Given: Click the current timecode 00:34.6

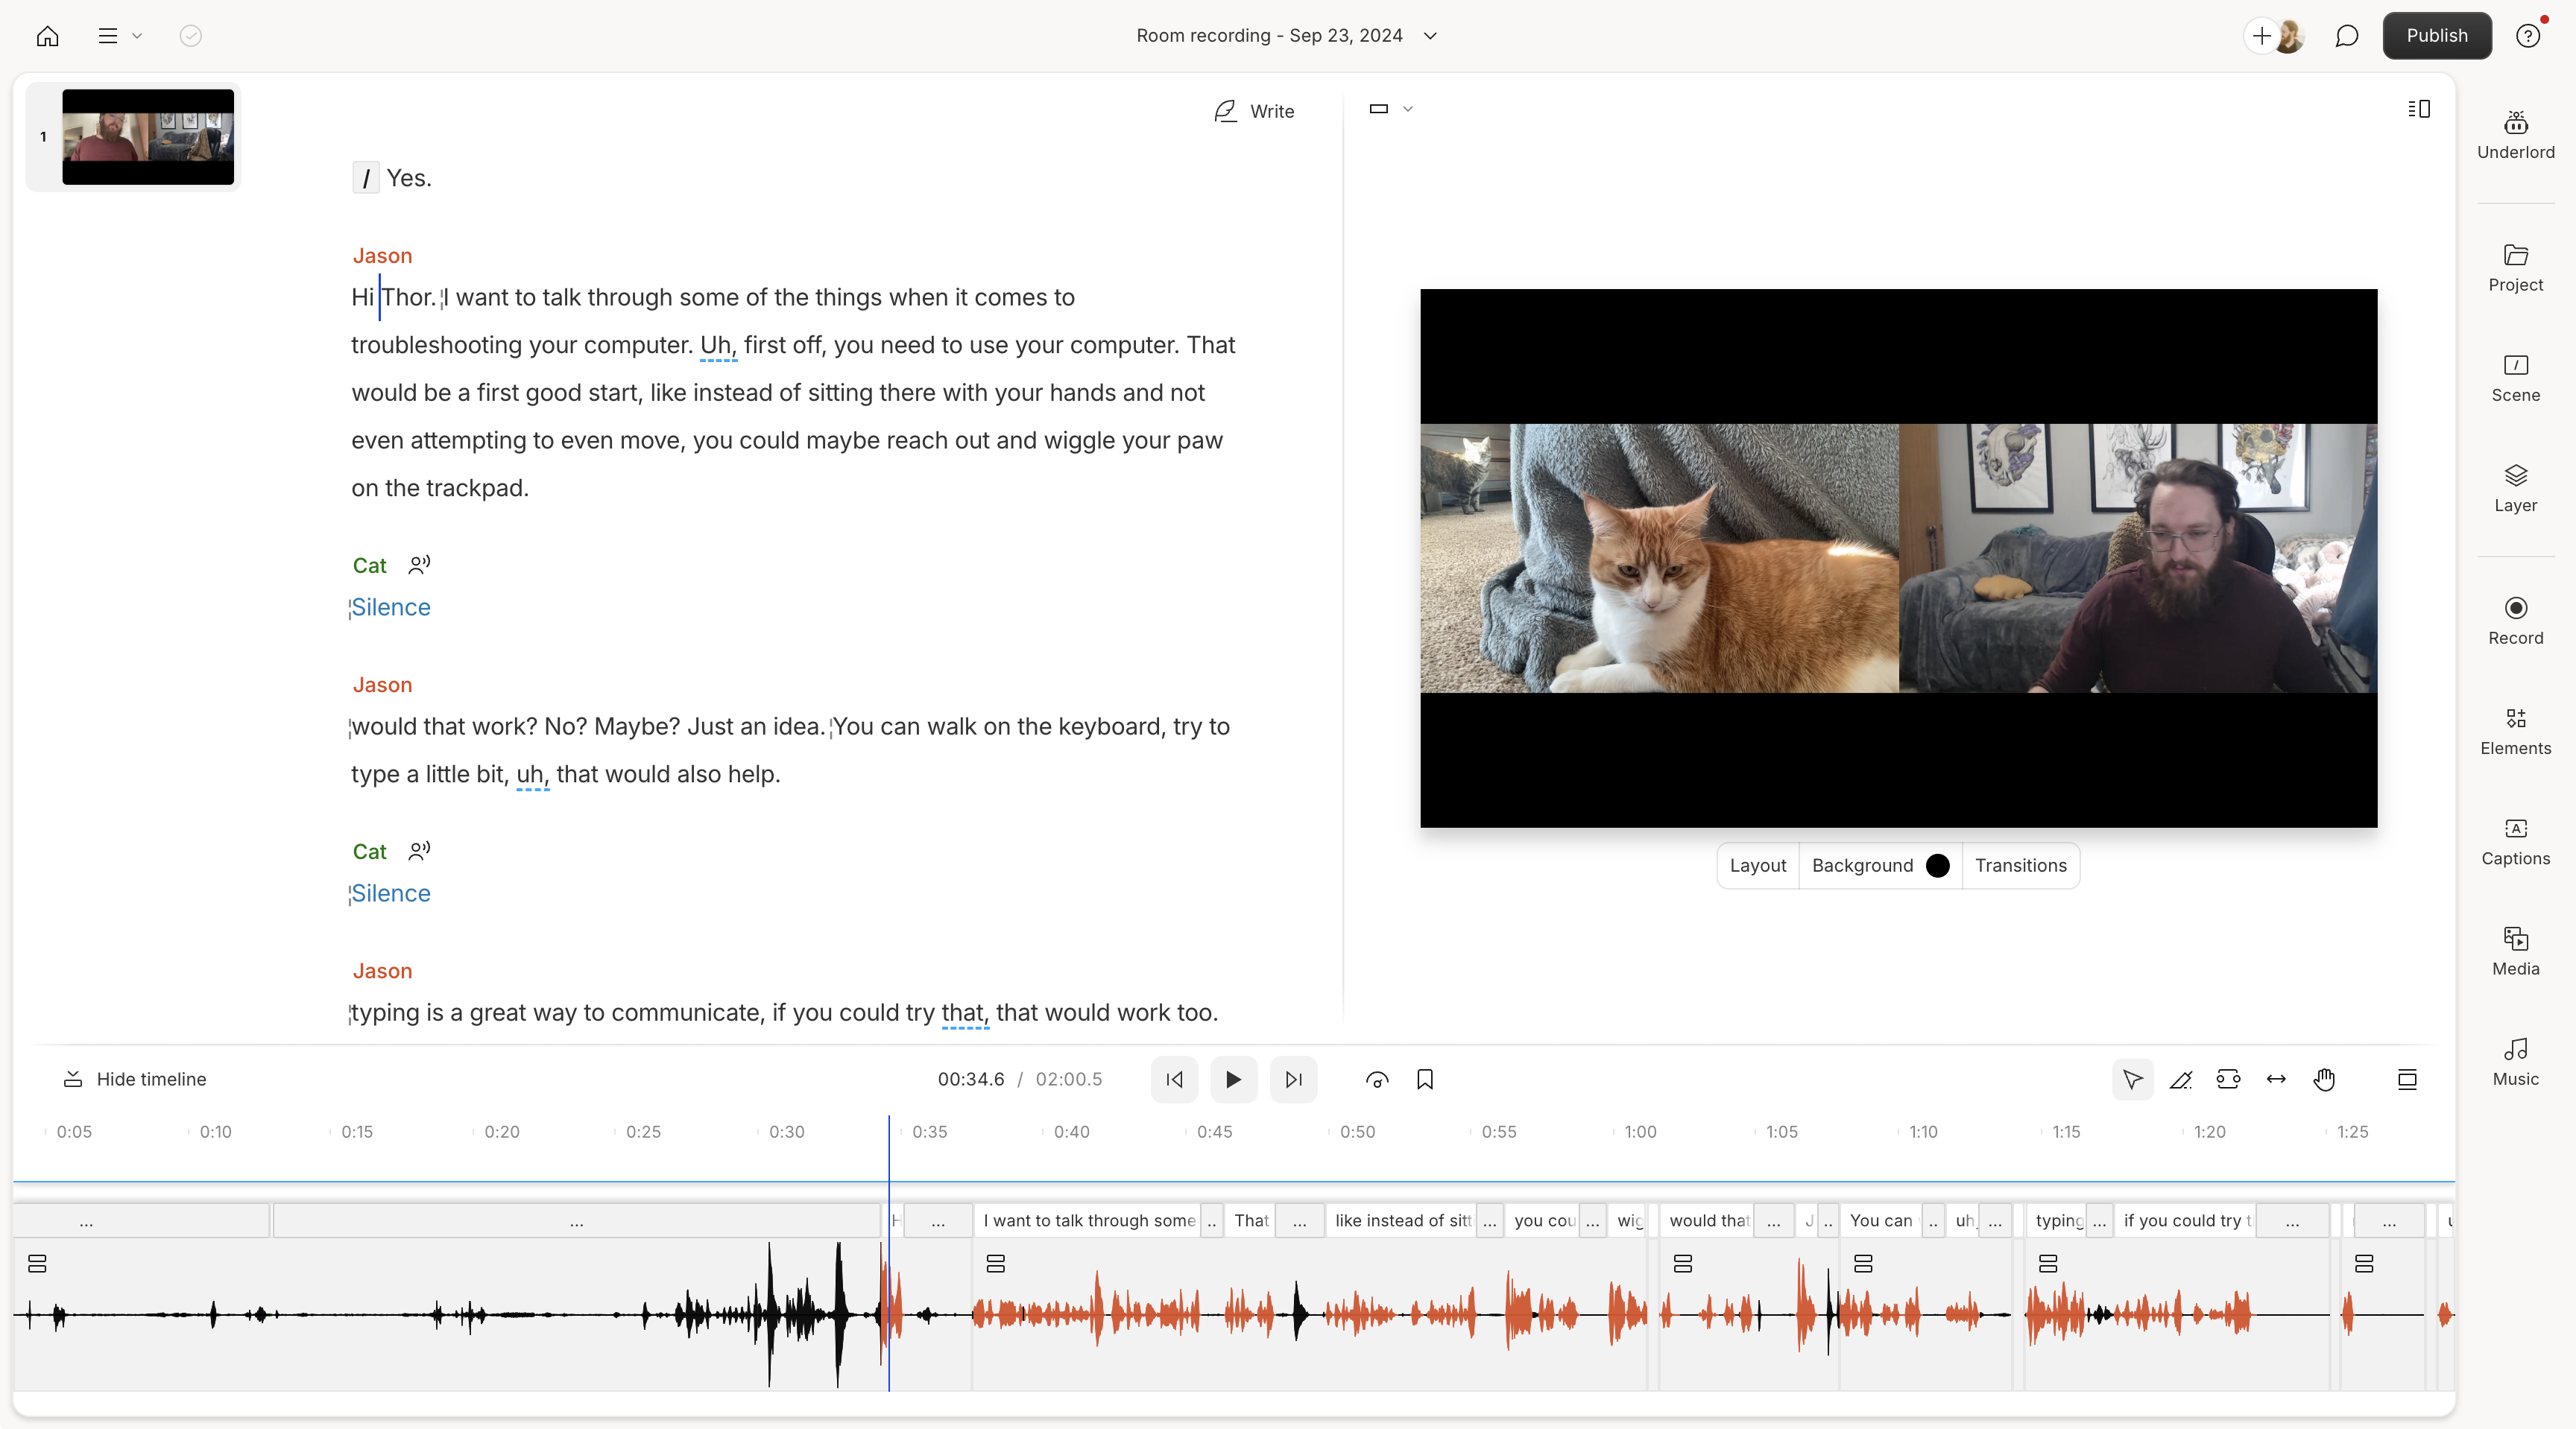Looking at the screenshot, I should click(970, 1080).
